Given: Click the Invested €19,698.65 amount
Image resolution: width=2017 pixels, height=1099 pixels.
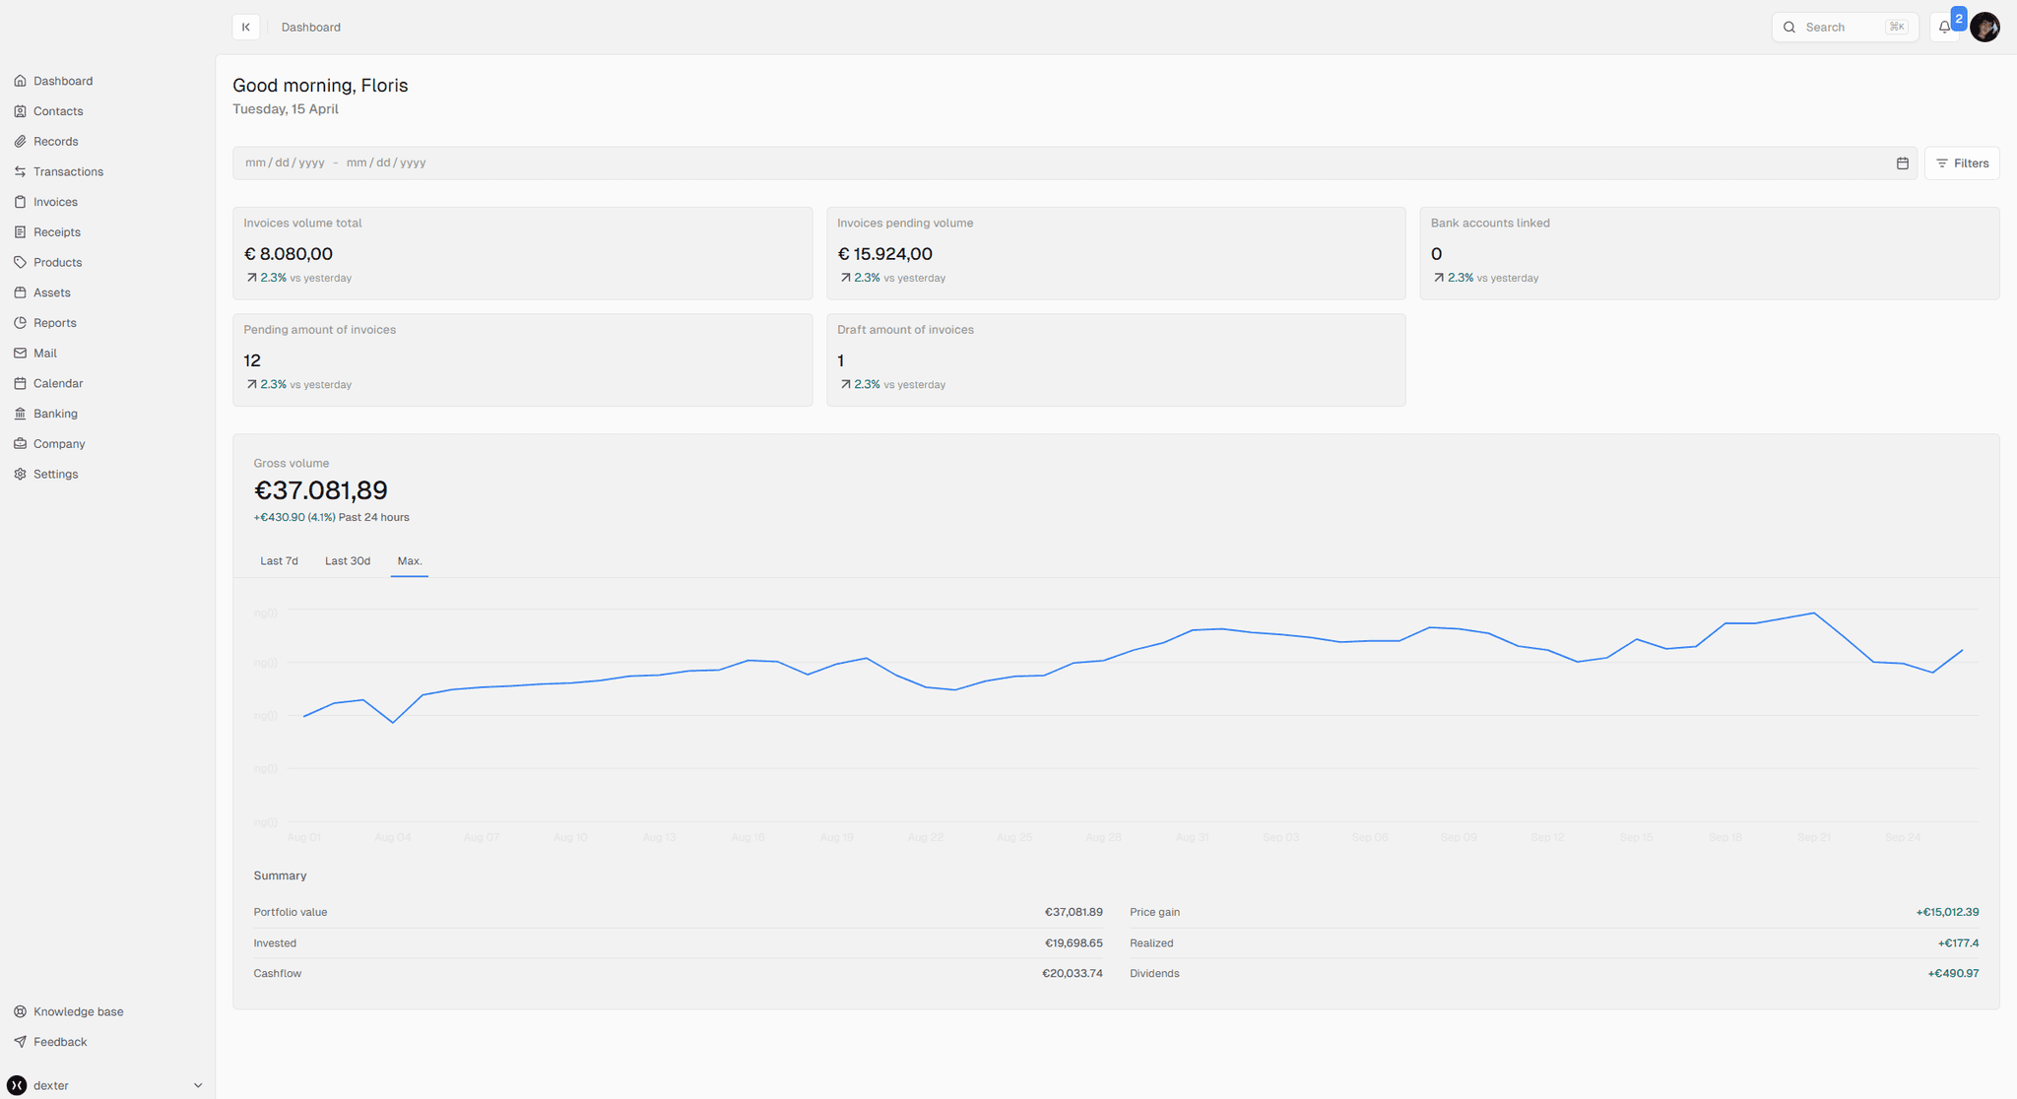Looking at the screenshot, I should tap(1074, 943).
